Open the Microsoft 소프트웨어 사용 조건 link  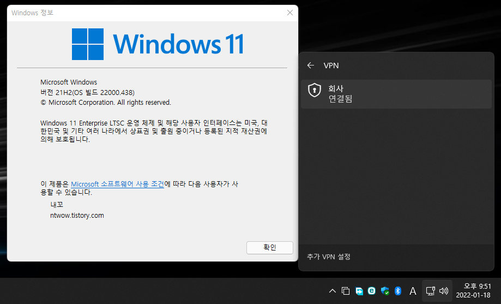point(117,184)
